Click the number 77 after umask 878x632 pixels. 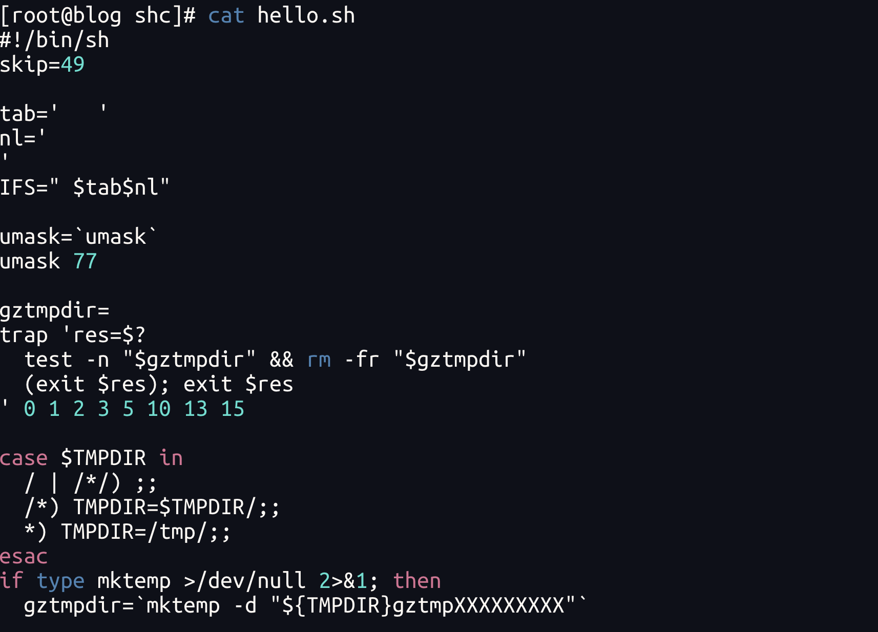pos(85,262)
